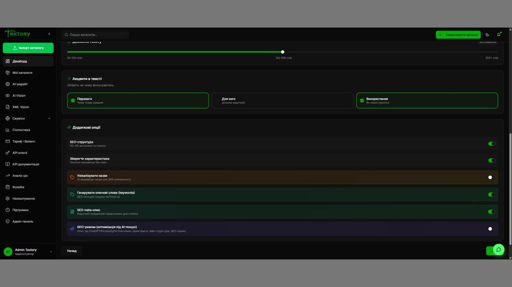Click the Адмін панель shield icon
This screenshot has width=512, height=287.
click(8, 221)
